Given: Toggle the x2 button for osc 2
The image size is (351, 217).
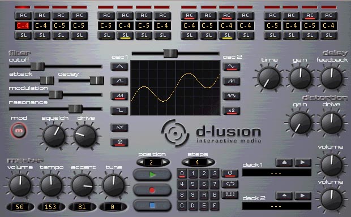Looking at the screenshot, I should [x=232, y=111].
